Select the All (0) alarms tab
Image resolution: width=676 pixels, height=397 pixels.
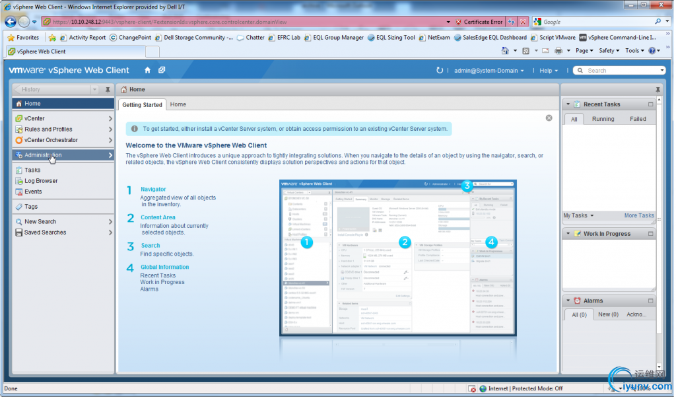click(579, 314)
